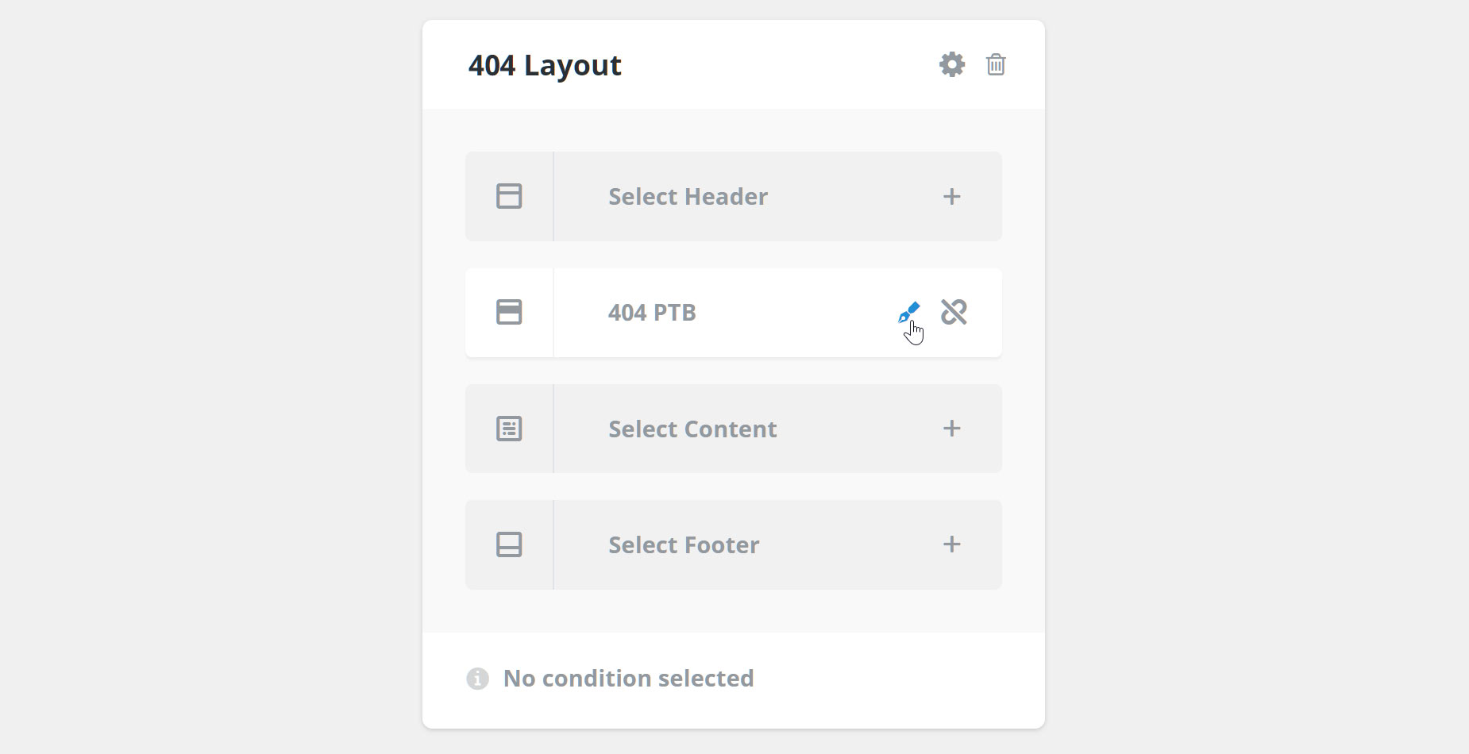Open the 404 Layout settings gear
Image resolution: width=1469 pixels, height=754 pixels.
pyautogui.click(x=952, y=64)
